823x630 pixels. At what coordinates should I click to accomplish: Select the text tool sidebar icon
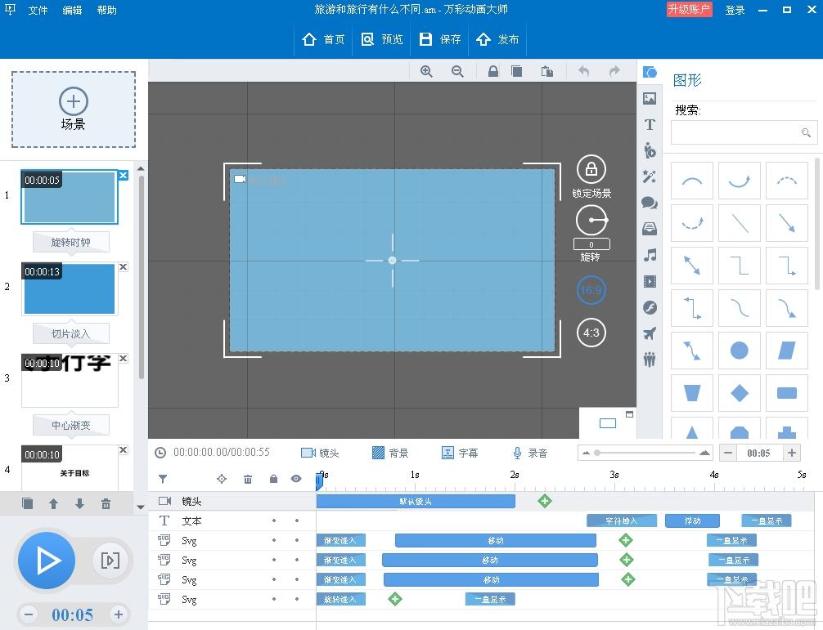pyautogui.click(x=650, y=124)
